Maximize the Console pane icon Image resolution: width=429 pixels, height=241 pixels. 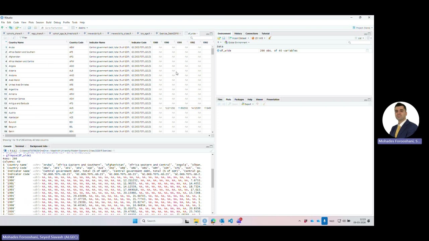coord(211,147)
